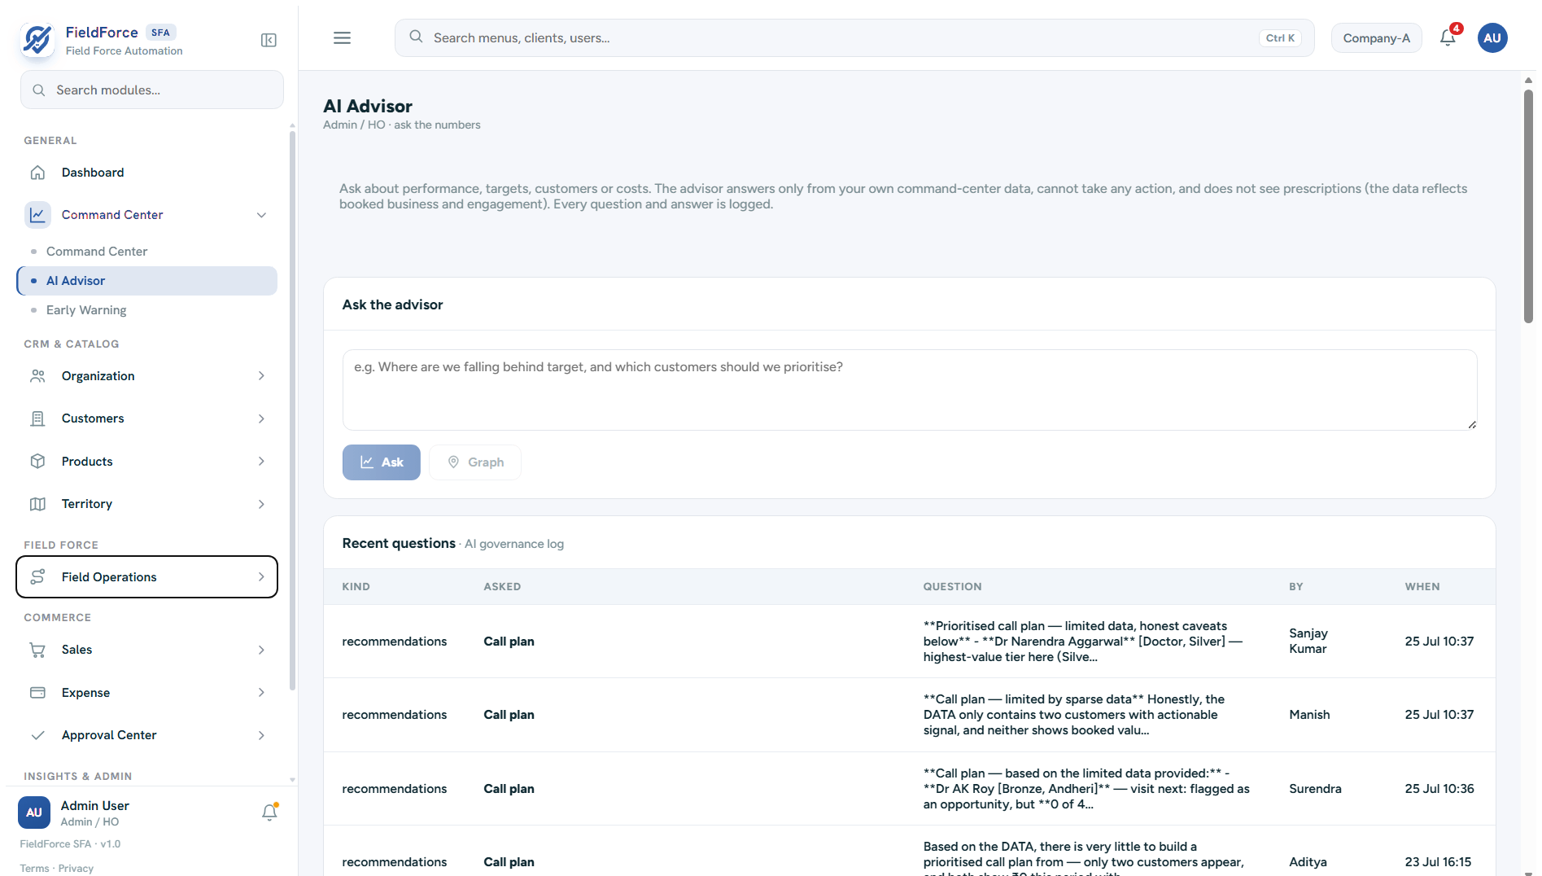Screen dimensions: 1542x876
Task: Click the Field Operations route icon
Action: click(37, 577)
